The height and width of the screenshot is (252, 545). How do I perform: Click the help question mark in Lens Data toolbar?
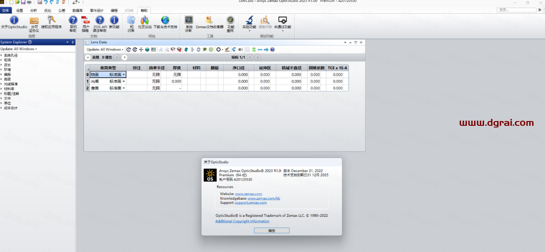272,49
